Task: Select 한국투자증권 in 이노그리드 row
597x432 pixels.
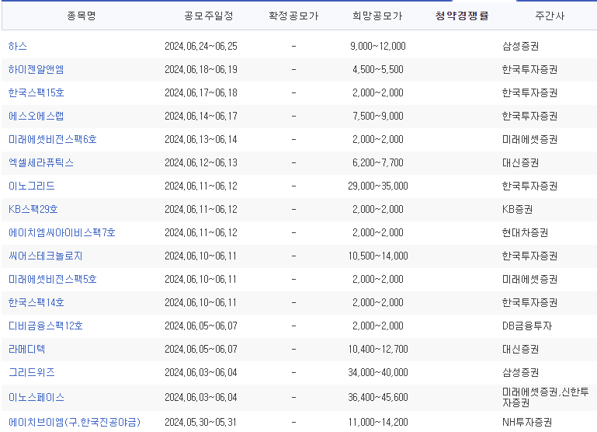Action: 530,186
